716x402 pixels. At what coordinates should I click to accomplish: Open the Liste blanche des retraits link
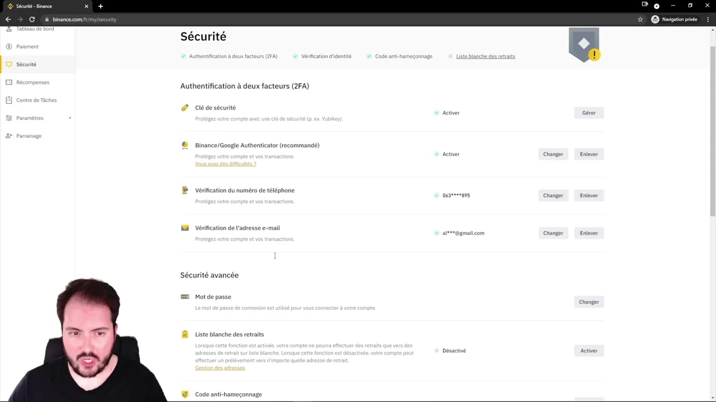click(486, 56)
